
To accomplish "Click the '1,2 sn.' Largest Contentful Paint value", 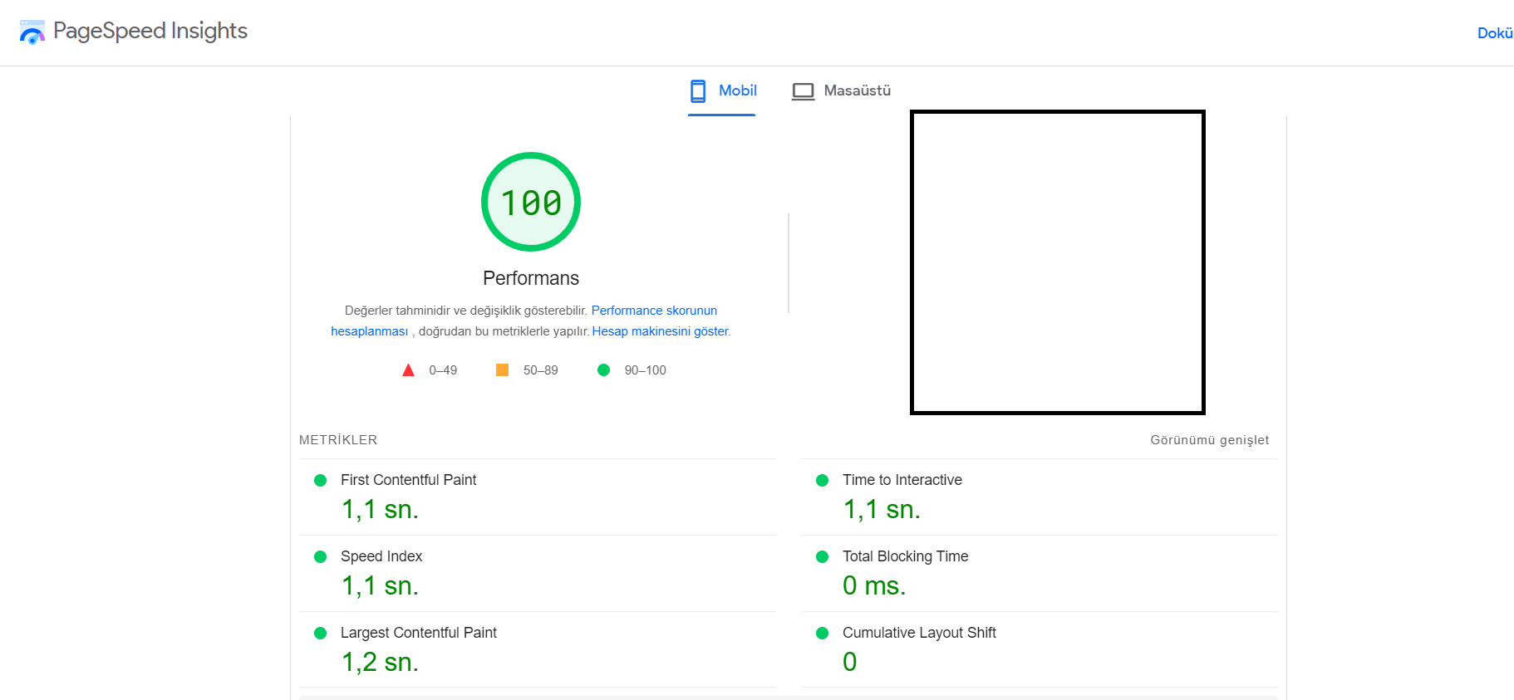I will click(381, 663).
